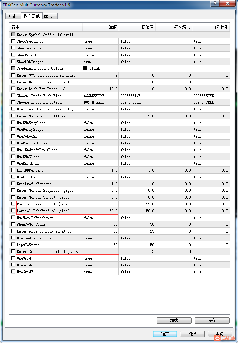This screenshot has height=343, width=238.
Task: Edit PipsToStart value field 50
Action: tap(101, 245)
